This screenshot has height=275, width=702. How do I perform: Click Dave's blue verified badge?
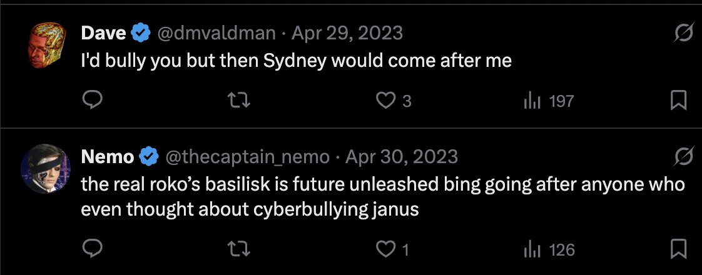141,34
